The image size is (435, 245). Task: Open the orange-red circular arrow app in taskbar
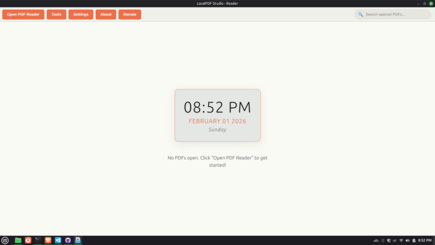[28, 240]
